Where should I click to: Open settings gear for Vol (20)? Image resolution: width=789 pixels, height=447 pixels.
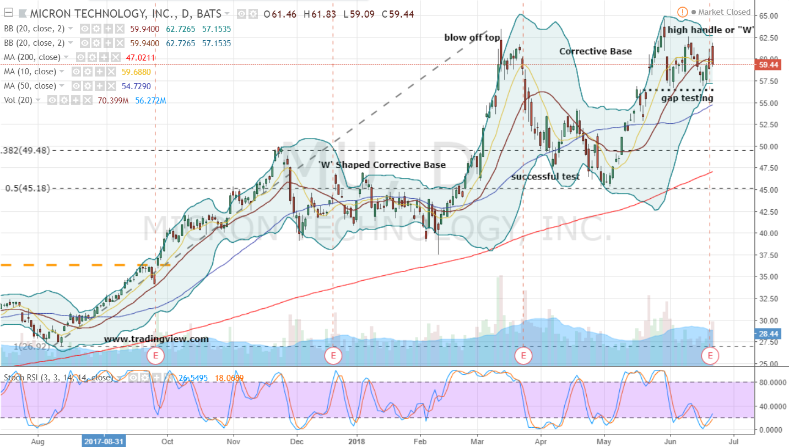pos(63,100)
